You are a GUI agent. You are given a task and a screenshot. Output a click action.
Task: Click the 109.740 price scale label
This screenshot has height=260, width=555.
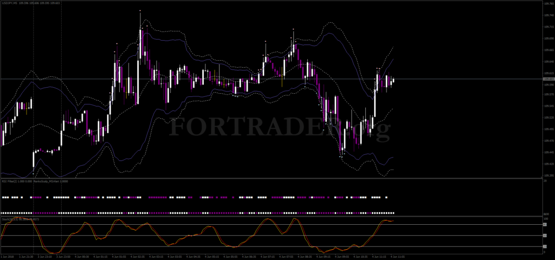coord(548,15)
